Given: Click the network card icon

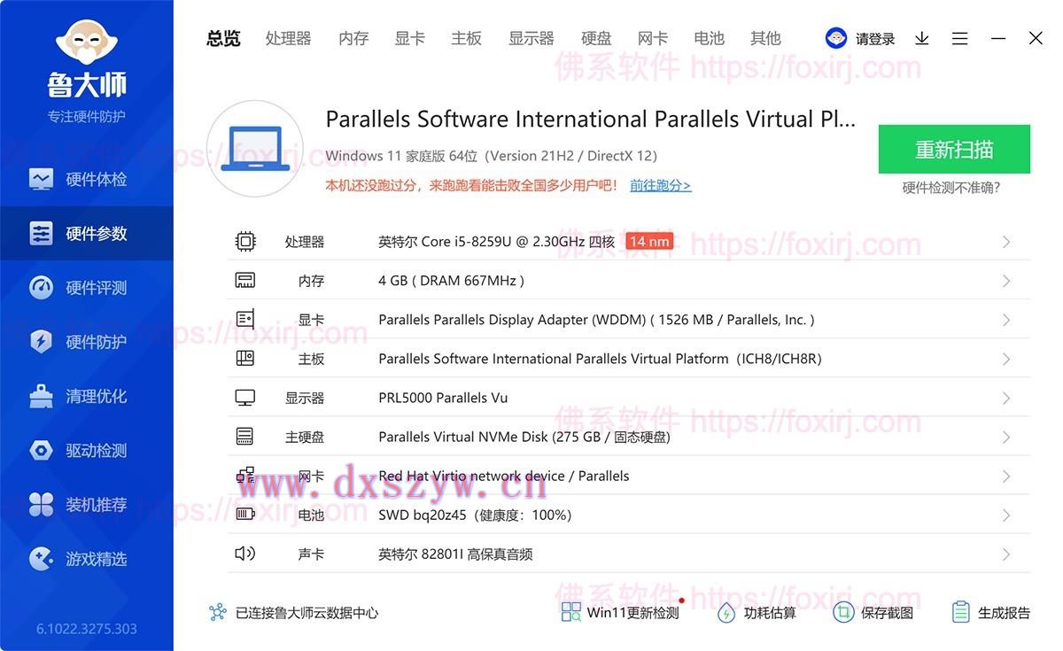Looking at the screenshot, I should 245,476.
